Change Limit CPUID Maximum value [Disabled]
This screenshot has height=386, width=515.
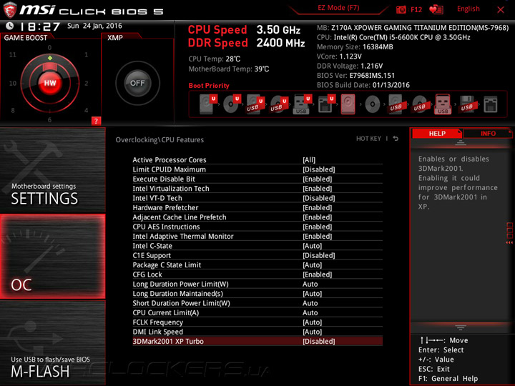click(318, 169)
